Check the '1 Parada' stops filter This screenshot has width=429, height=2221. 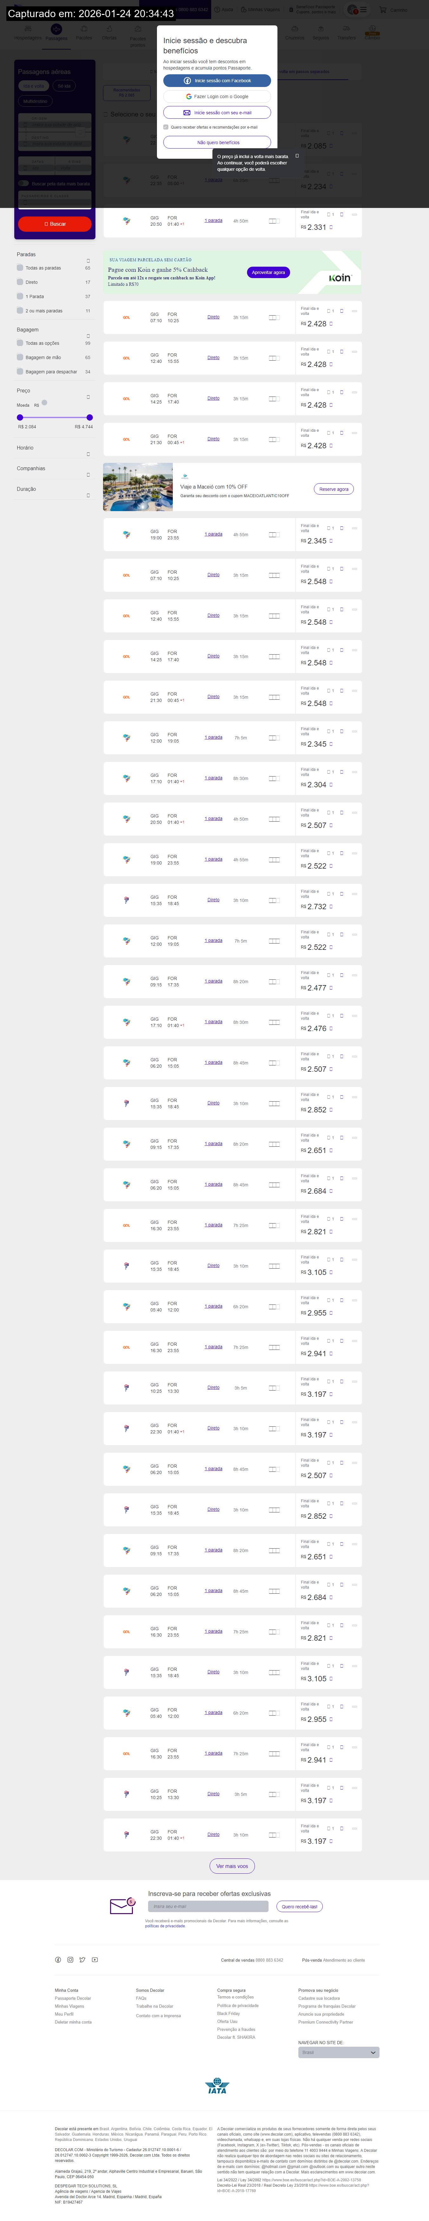tap(20, 296)
